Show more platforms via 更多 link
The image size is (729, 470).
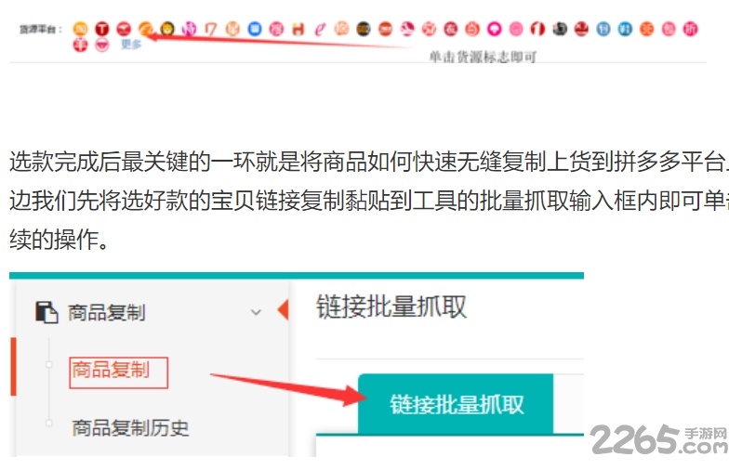tap(130, 45)
